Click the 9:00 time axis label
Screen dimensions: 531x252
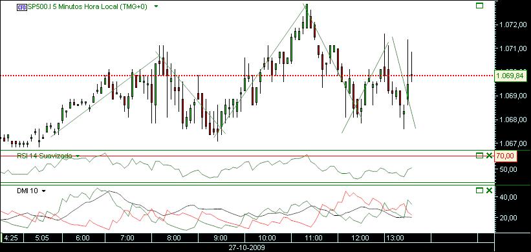point(221,238)
